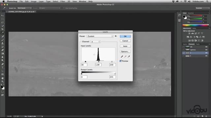Click the white point eyedropper in Levels
This screenshot has height=118, width=211.
129,57
